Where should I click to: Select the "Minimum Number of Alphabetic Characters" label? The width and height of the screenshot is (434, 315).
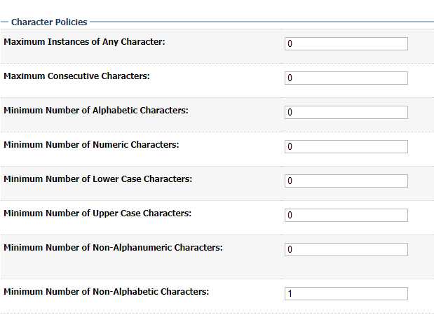pyautogui.click(x=96, y=111)
